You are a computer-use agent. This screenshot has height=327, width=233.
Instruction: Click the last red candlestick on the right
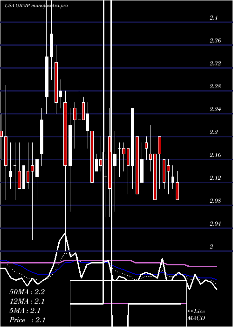coord(177,191)
